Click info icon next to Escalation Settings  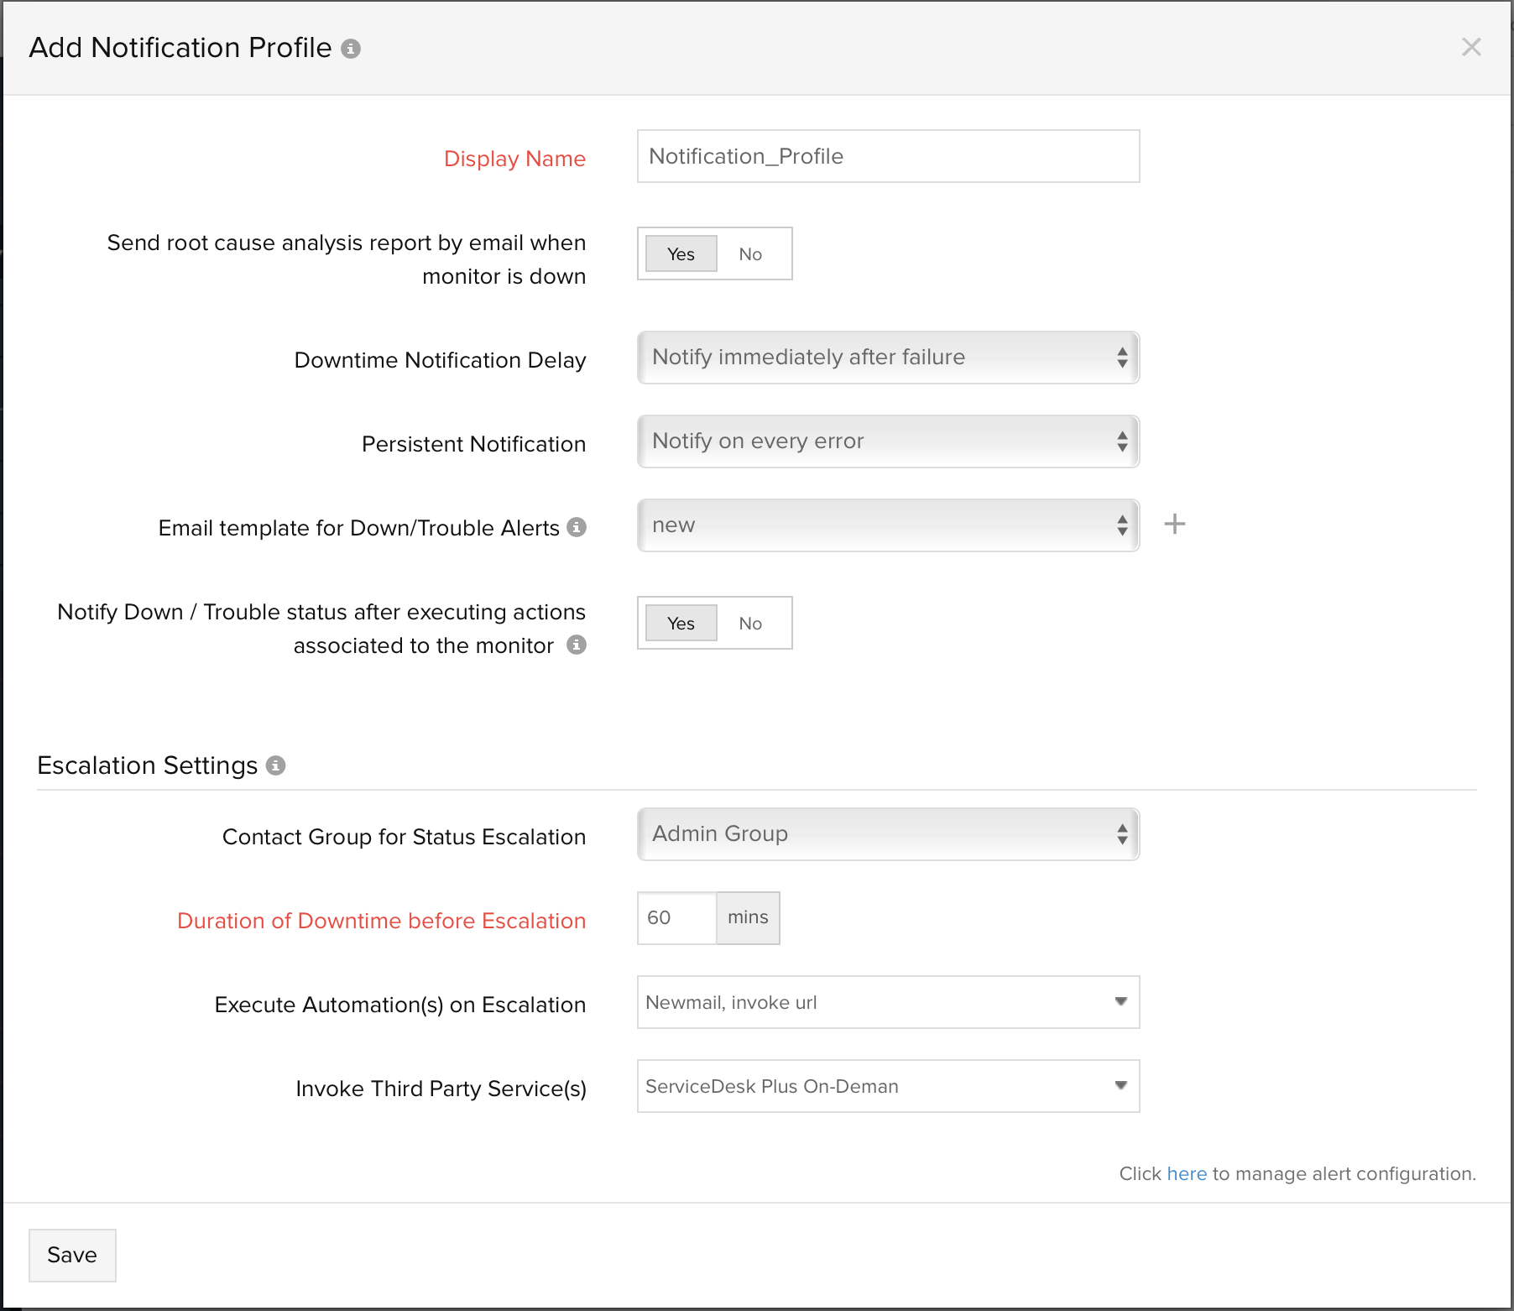tap(276, 765)
